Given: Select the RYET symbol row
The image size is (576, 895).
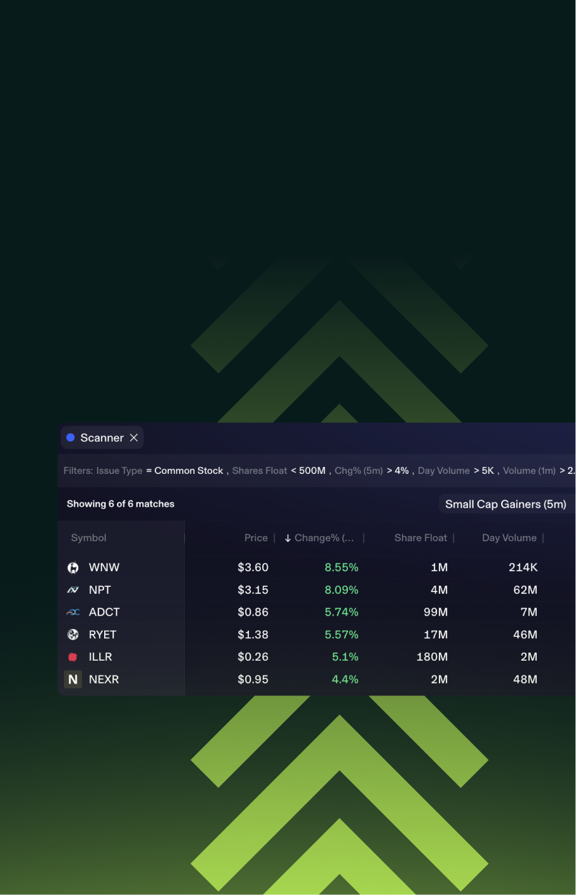Looking at the screenshot, I should pyautogui.click(x=102, y=635).
